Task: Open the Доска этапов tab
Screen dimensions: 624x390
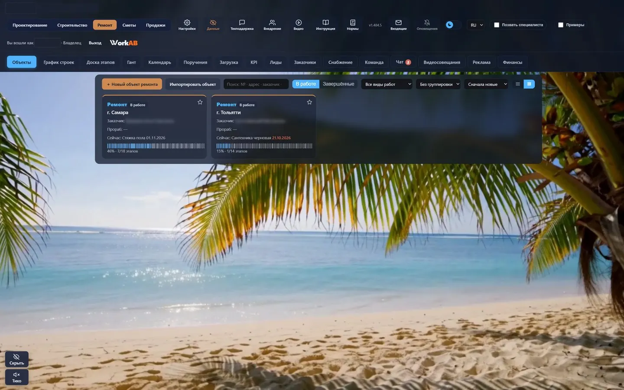Action: pos(101,62)
